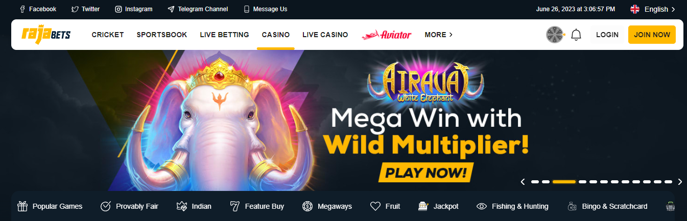687x221 pixels.
Task: Go to next banner slide arrow
Action: pos(680,182)
